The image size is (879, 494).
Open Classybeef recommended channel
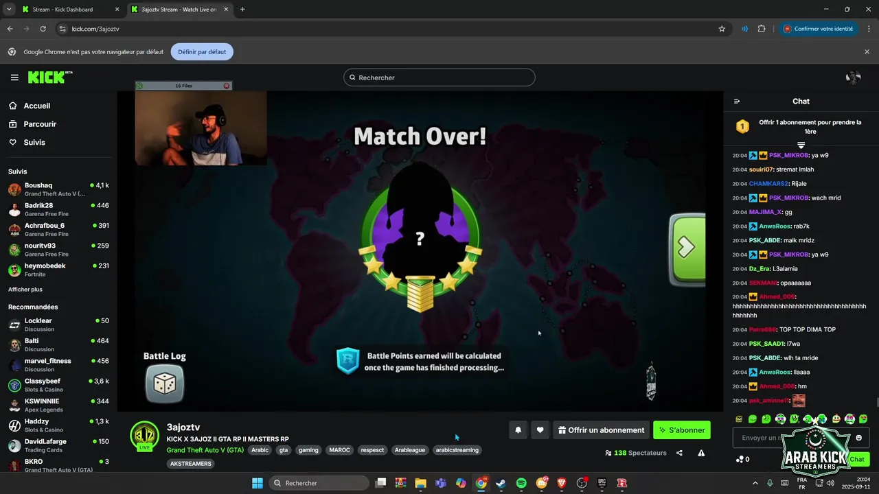(x=58, y=385)
